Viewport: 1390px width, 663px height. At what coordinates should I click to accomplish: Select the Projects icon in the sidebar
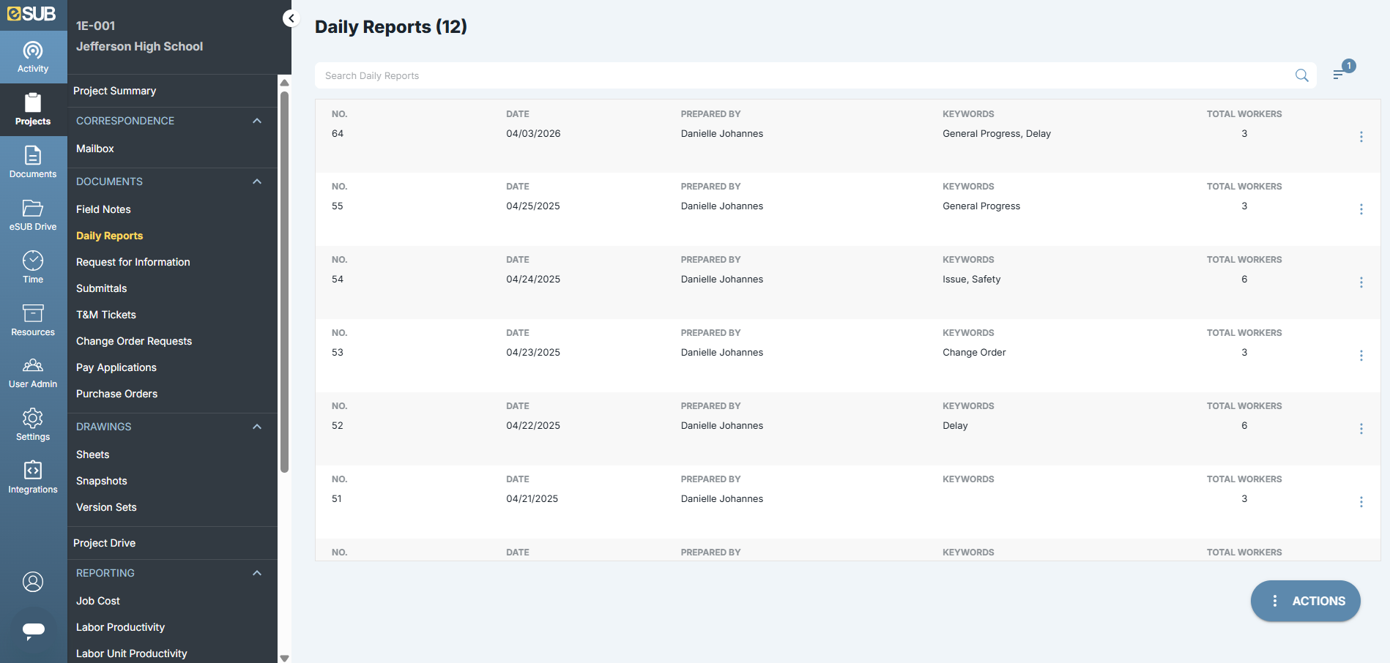(33, 110)
